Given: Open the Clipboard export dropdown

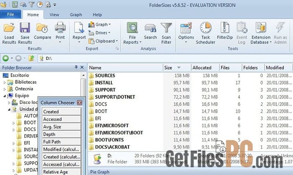Looking at the screenshot, I should coord(103,41).
